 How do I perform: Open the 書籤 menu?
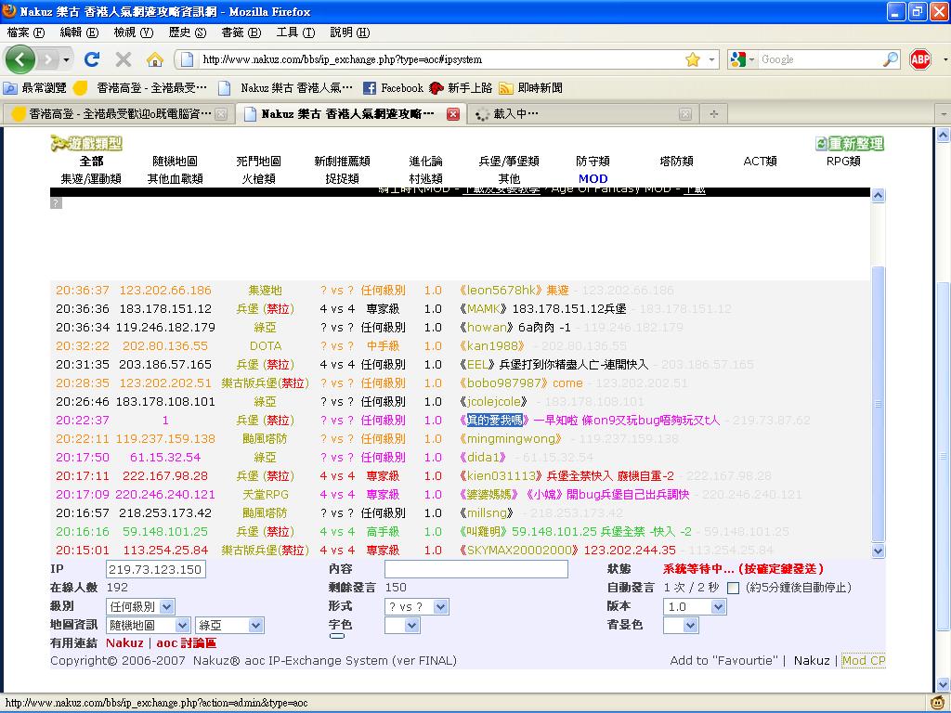tap(241, 32)
